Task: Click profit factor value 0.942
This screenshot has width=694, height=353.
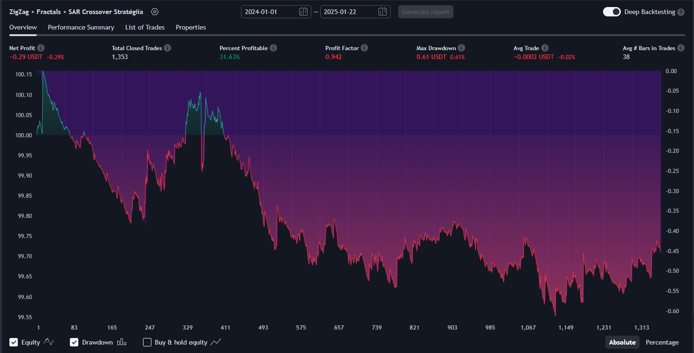Action: tap(333, 57)
